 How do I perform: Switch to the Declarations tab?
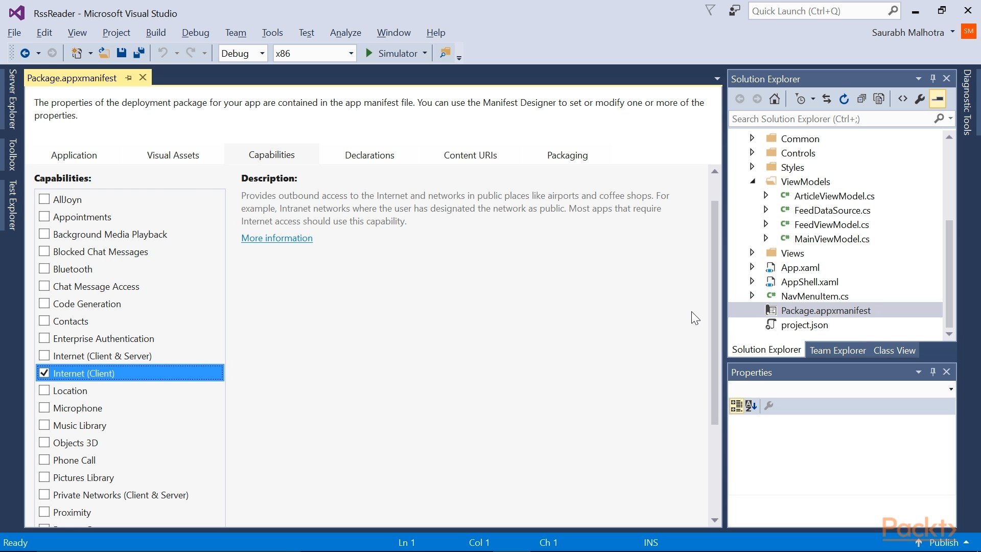tap(369, 155)
